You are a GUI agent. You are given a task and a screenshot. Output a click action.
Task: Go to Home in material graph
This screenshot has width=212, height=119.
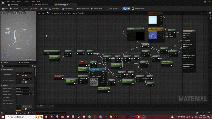[43, 9]
